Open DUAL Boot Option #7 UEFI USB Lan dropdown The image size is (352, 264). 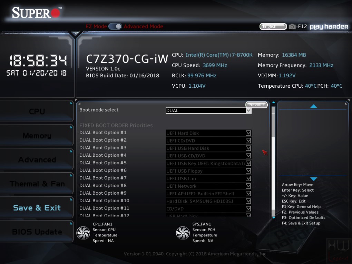pyautogui.click(x=208, y=178)
